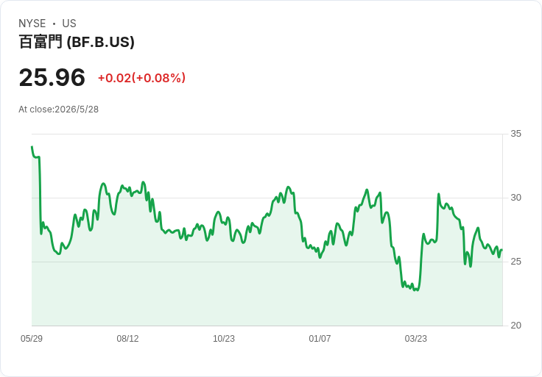542x377 pixels.
Task: Click the 08/12 date axis label
Action: [127, 338]
